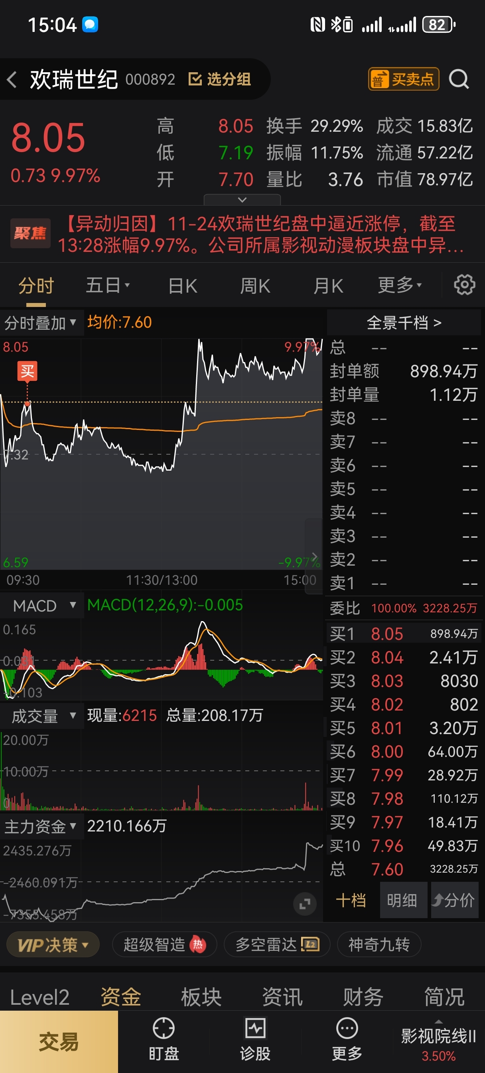This screenshot has width=485, height=1073.
Task: Open the search magnifier icon
Action: click(459, 79)
